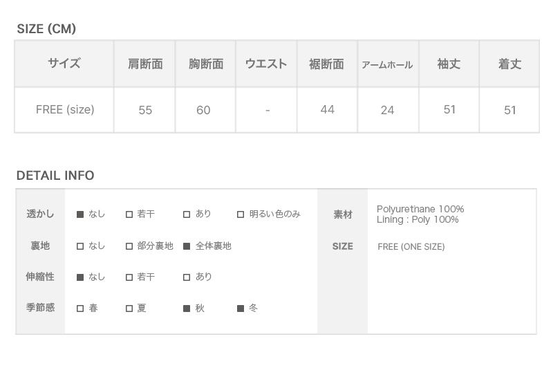Tick the 若干 box in the 伸縮性 row
Screen dimensions: 553x368
[129, 277]
